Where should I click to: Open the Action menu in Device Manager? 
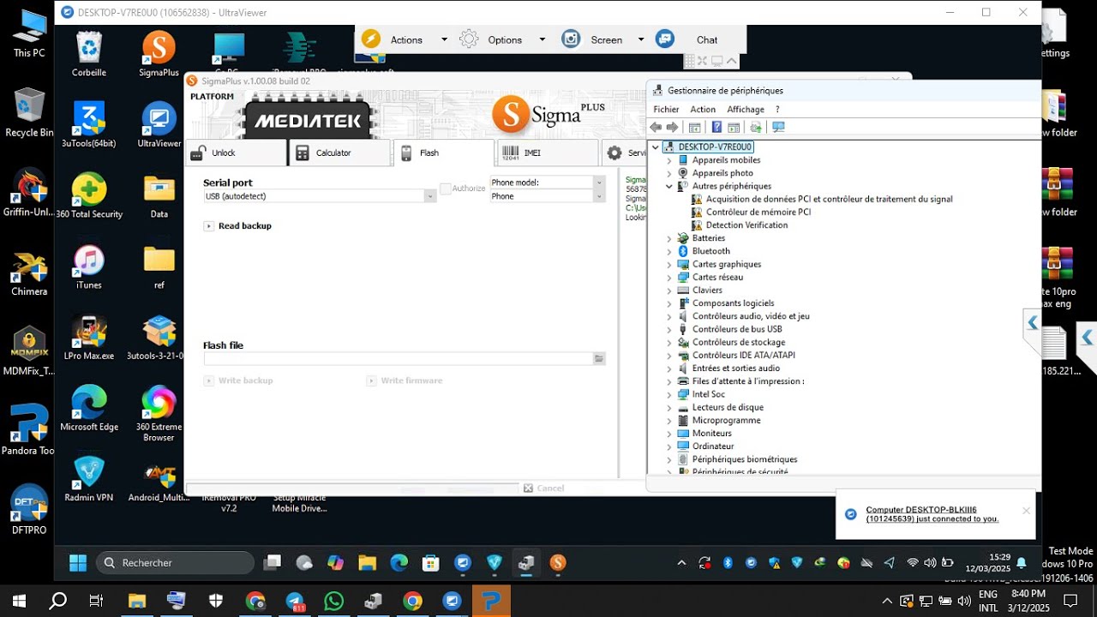[703, 110]
